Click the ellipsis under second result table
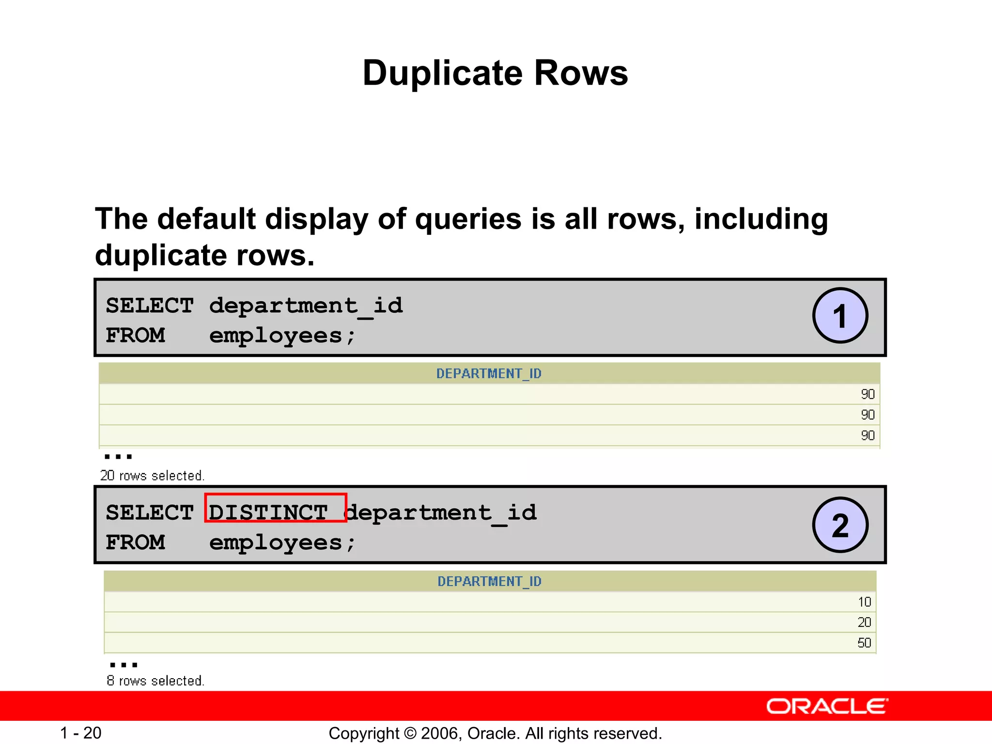 [124, 665]
